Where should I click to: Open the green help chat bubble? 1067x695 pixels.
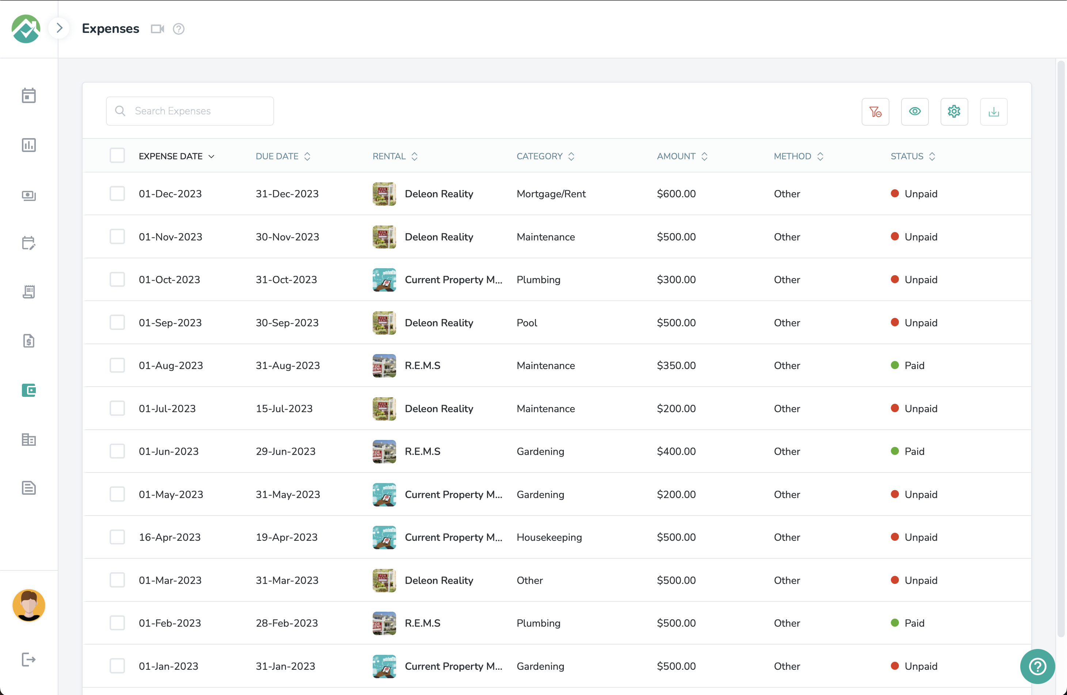[1037, 666]
